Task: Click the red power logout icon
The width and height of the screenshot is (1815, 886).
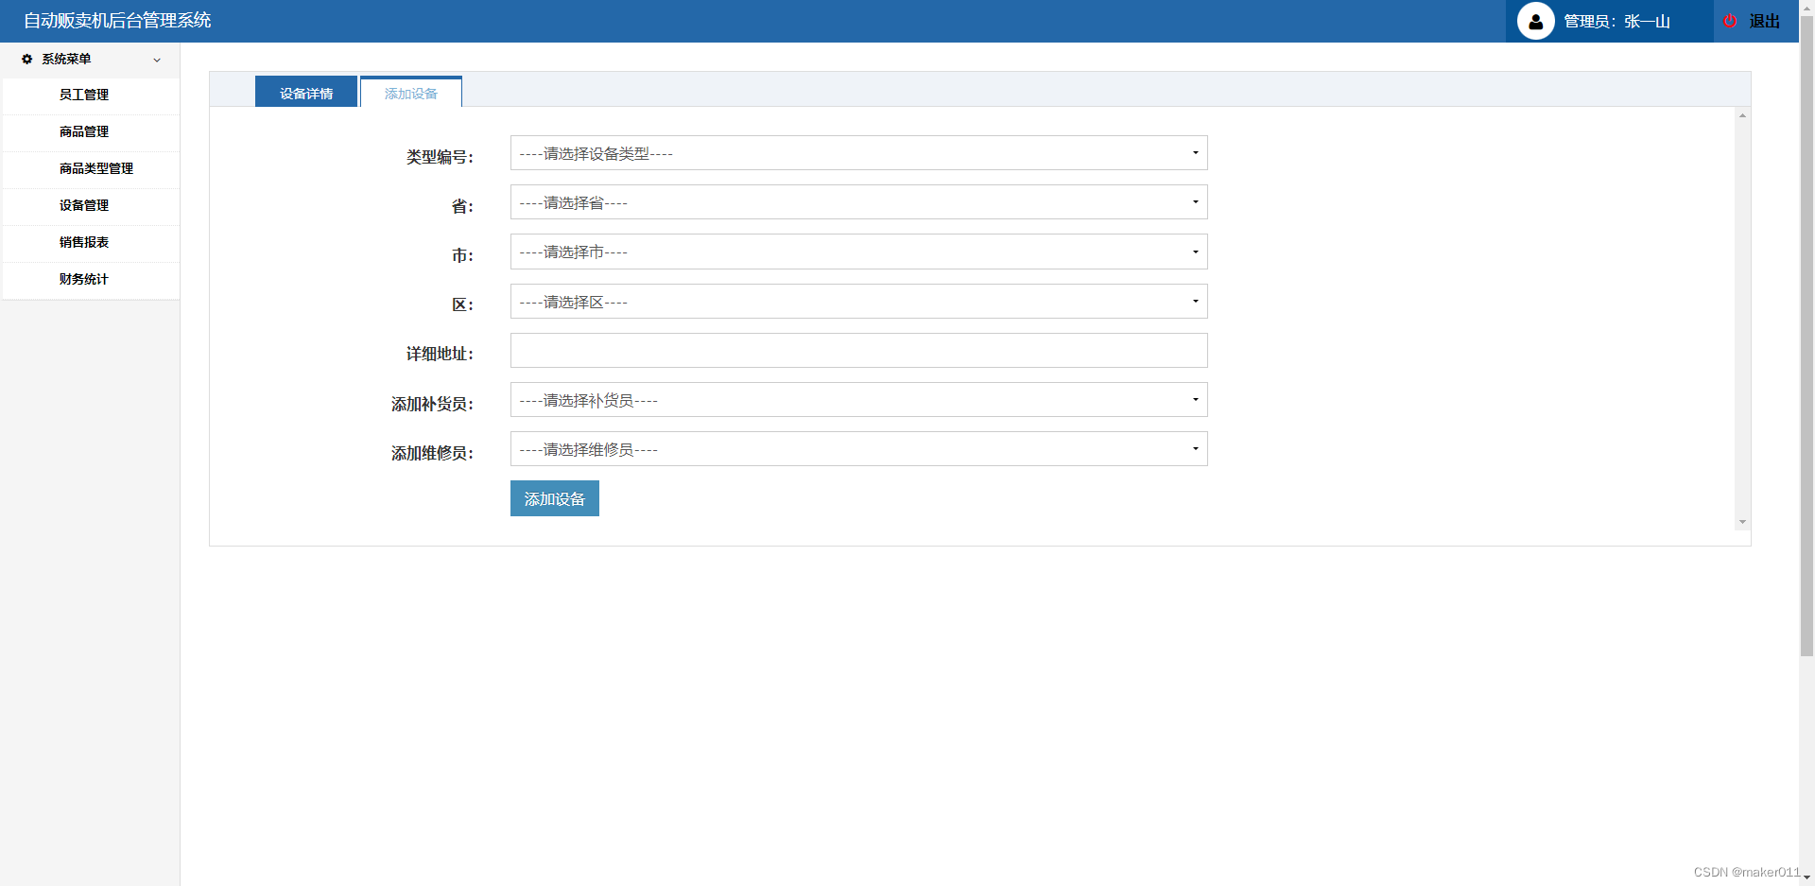Action: click(1730, 21)
